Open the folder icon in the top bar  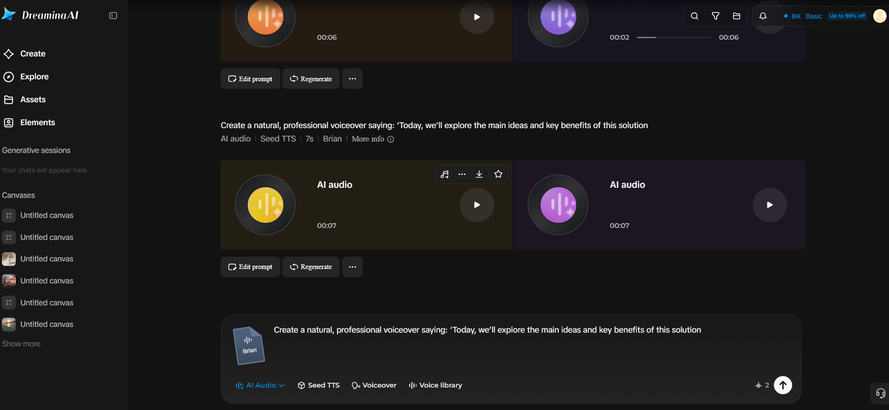(x=736, y=16)
